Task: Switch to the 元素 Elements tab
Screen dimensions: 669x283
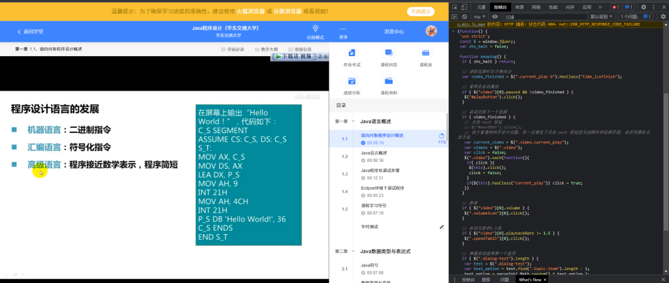Action: [481, 7]
